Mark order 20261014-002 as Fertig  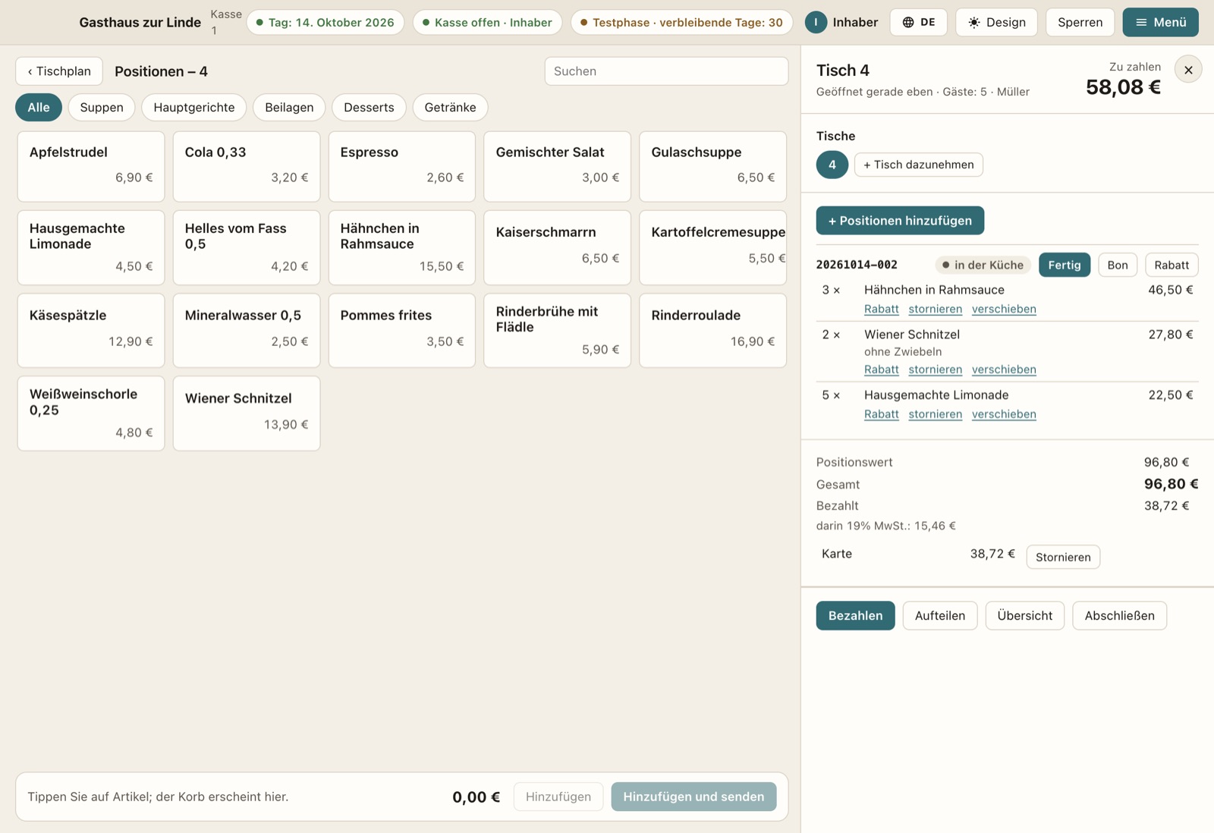(1064, 265)
